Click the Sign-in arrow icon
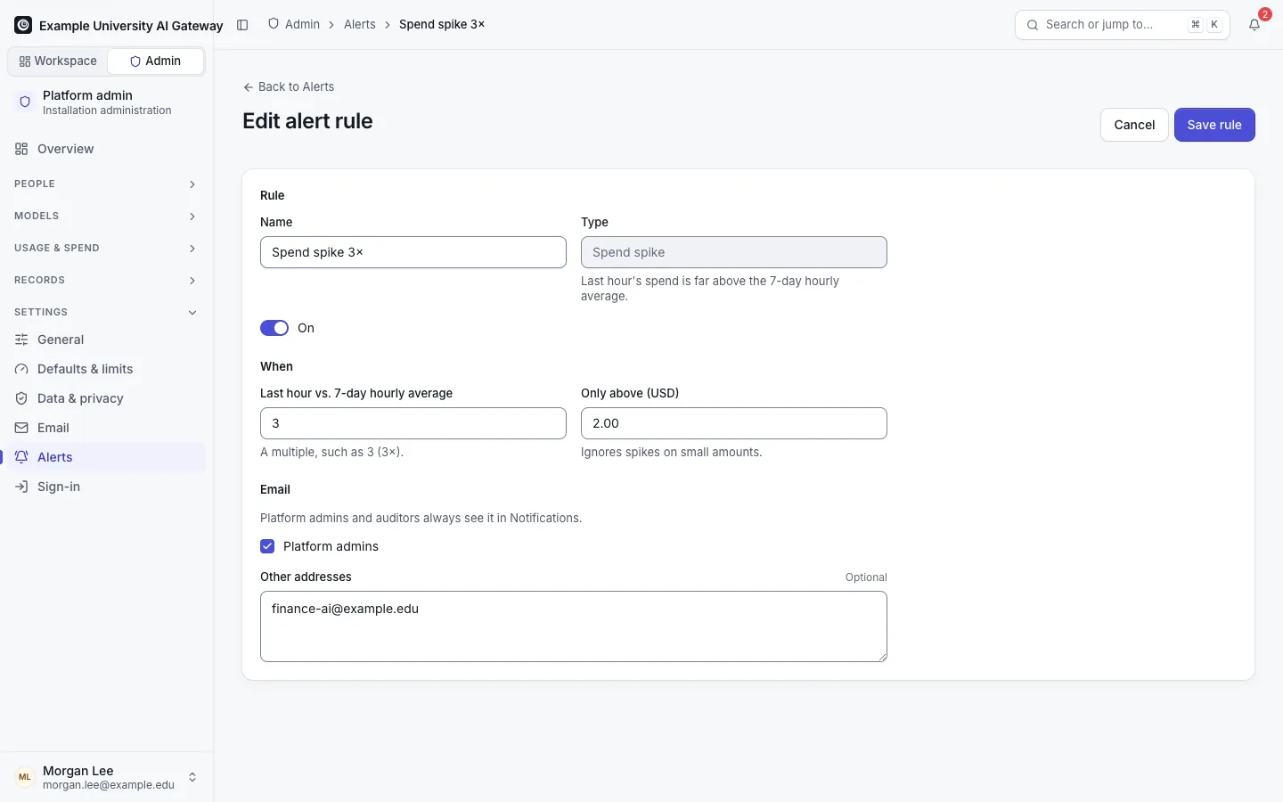 [x=21, y=487]
